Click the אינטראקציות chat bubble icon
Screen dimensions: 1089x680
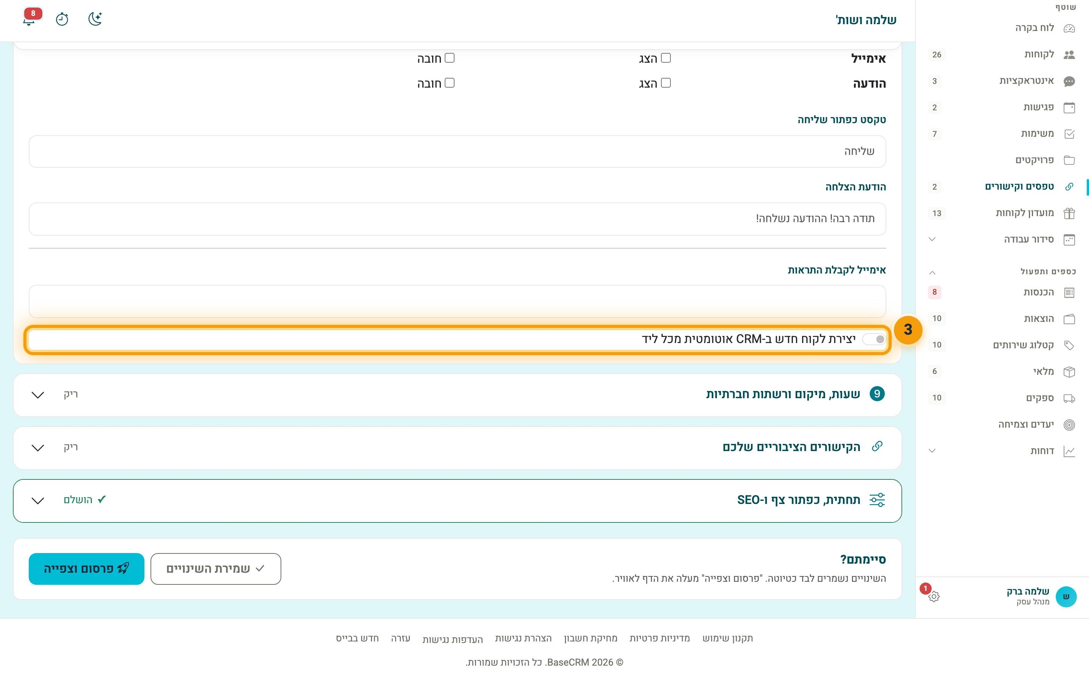1069,81
